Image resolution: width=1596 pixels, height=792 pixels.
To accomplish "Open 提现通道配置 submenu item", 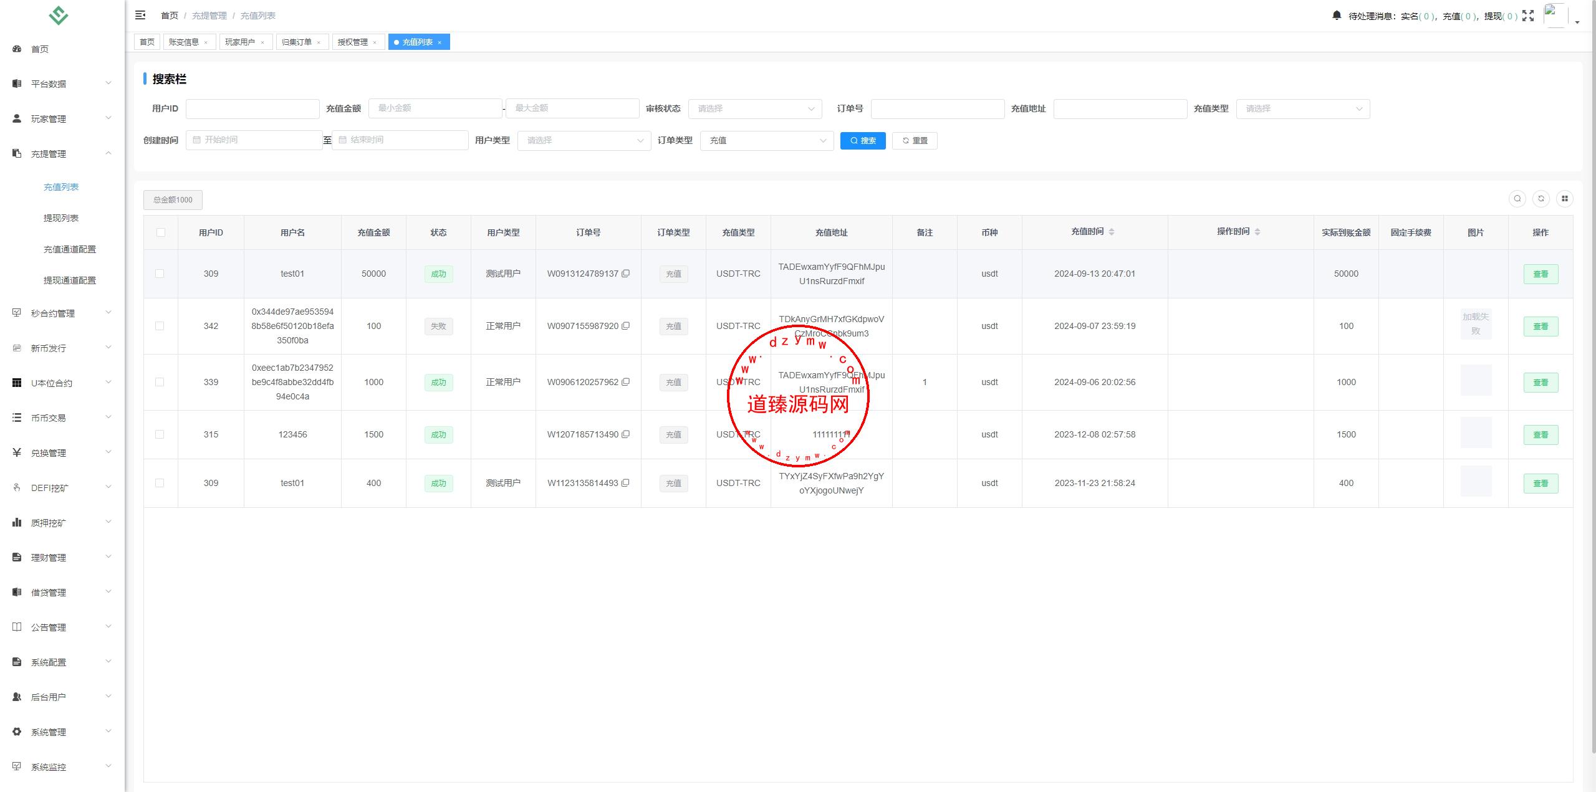I will pyautogui.click(x=70, y=280).
